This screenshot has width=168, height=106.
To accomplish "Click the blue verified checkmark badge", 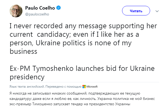I will (x=58, y=8).
